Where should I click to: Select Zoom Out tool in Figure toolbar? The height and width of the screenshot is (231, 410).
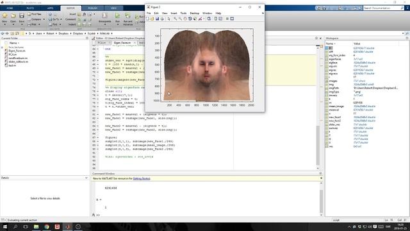point(180,19)
